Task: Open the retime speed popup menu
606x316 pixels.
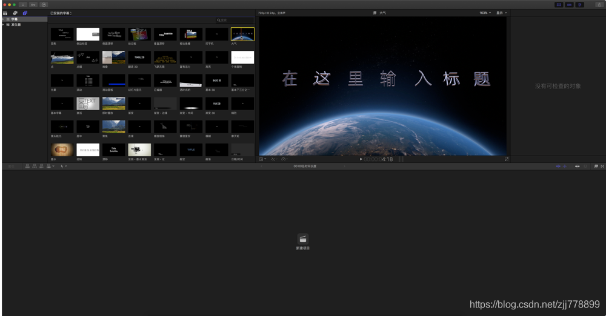Action: pyautogui.click(x=285, y=159)
